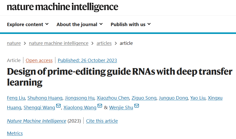
Task: Open author Xiaozhou Chen's details
Action: coord(113,98)
